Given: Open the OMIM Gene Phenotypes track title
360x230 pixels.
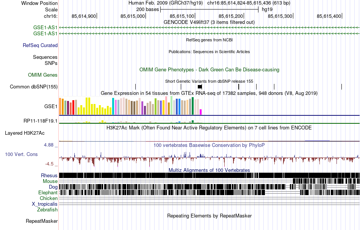Looking at the screenshot, I should pos(209,70).
